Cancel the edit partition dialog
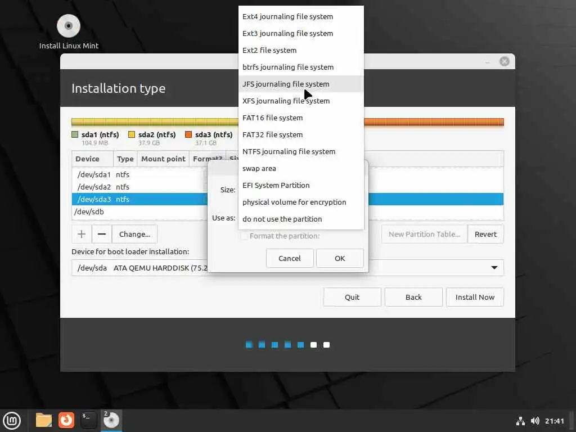576x432 pixels. pyautogui.click(x=290, y=258)
